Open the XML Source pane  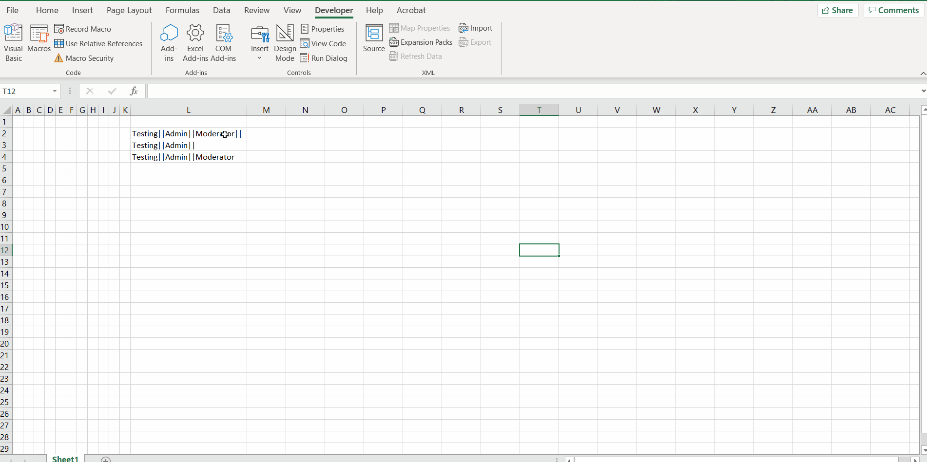click(373, 39)
